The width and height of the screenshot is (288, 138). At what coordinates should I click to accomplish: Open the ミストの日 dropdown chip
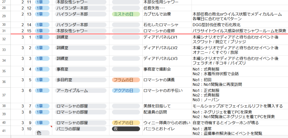pyautogui.click(x=126, y=14)
